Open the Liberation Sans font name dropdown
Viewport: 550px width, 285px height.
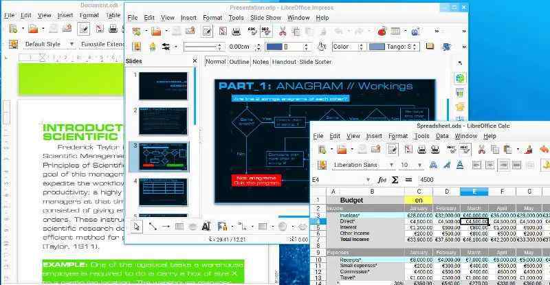(x=391, y=165)
